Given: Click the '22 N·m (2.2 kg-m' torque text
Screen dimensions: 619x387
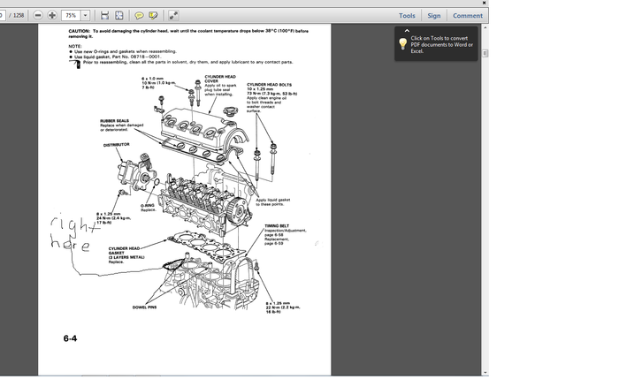Looking at the screenshot, I should 283,307.
